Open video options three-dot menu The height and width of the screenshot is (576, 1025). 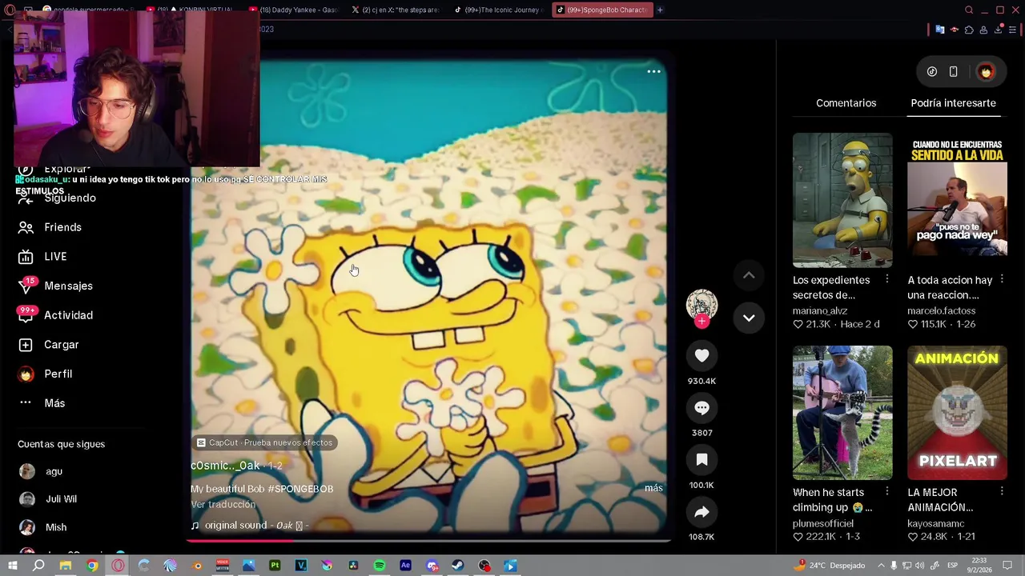pos(653,71)
